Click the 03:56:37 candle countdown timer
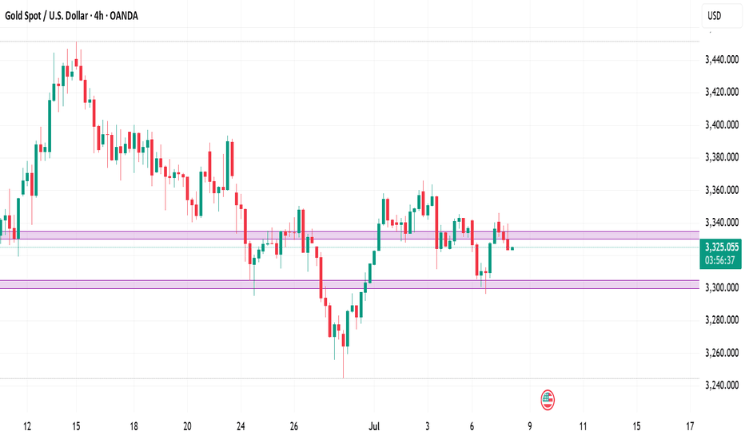Viewport: 745px width, 439px height. (719, 260)
